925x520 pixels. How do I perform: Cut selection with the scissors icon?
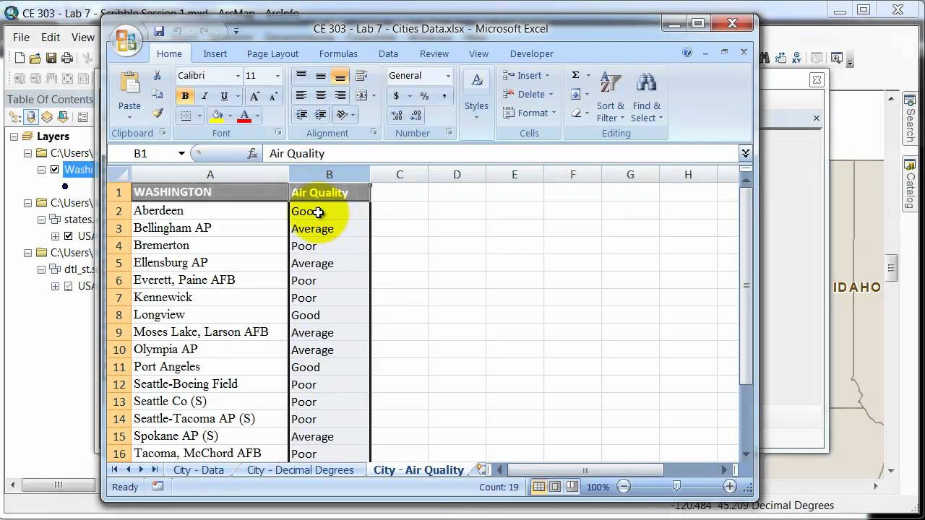[x=157, y=76]
